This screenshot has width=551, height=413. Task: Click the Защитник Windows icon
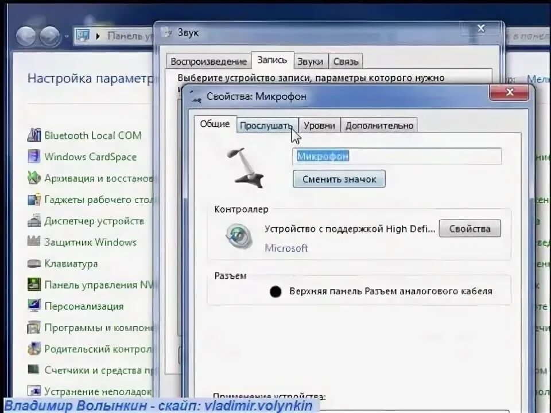[34, 241]
